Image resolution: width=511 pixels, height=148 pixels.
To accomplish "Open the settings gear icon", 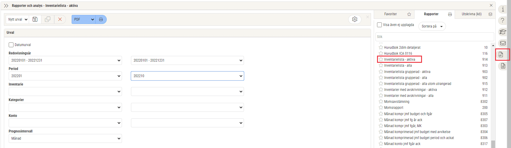I will (x=355, y=19).
